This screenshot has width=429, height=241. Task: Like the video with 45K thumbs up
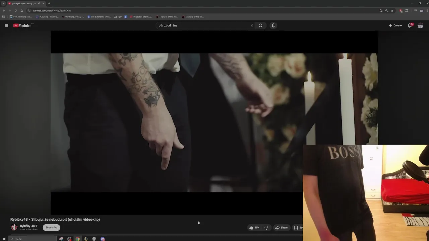[x=254, y=227]
